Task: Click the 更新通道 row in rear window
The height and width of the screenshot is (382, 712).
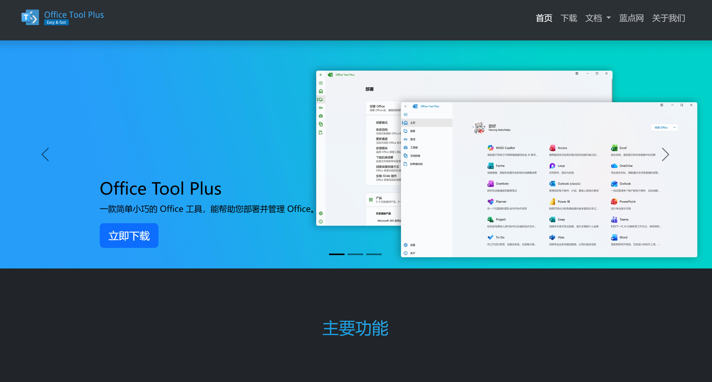Action: point(388,141)
